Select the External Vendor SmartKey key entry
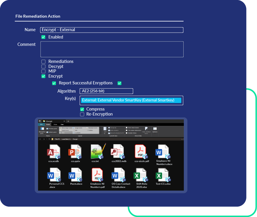The height and width of the screenshot is (217, 257). click(131, 100)
